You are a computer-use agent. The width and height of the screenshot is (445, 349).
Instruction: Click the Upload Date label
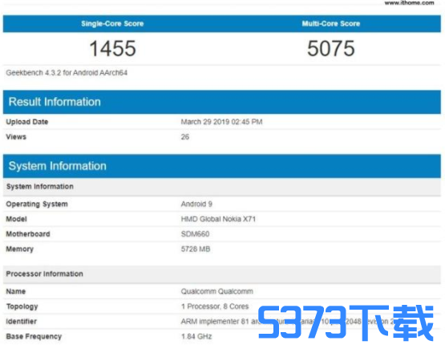[27, 122]
